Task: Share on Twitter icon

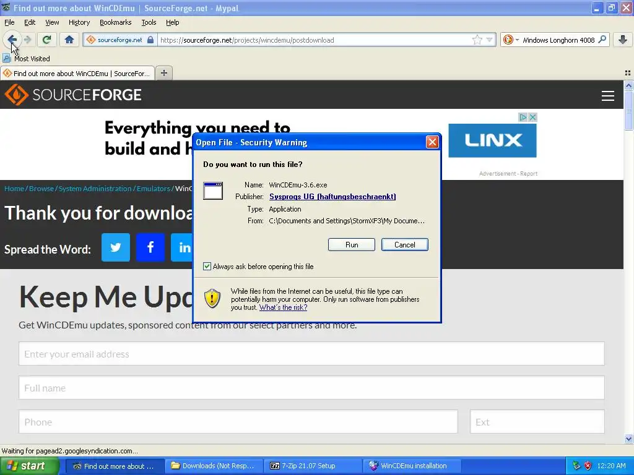Action: 116,247
